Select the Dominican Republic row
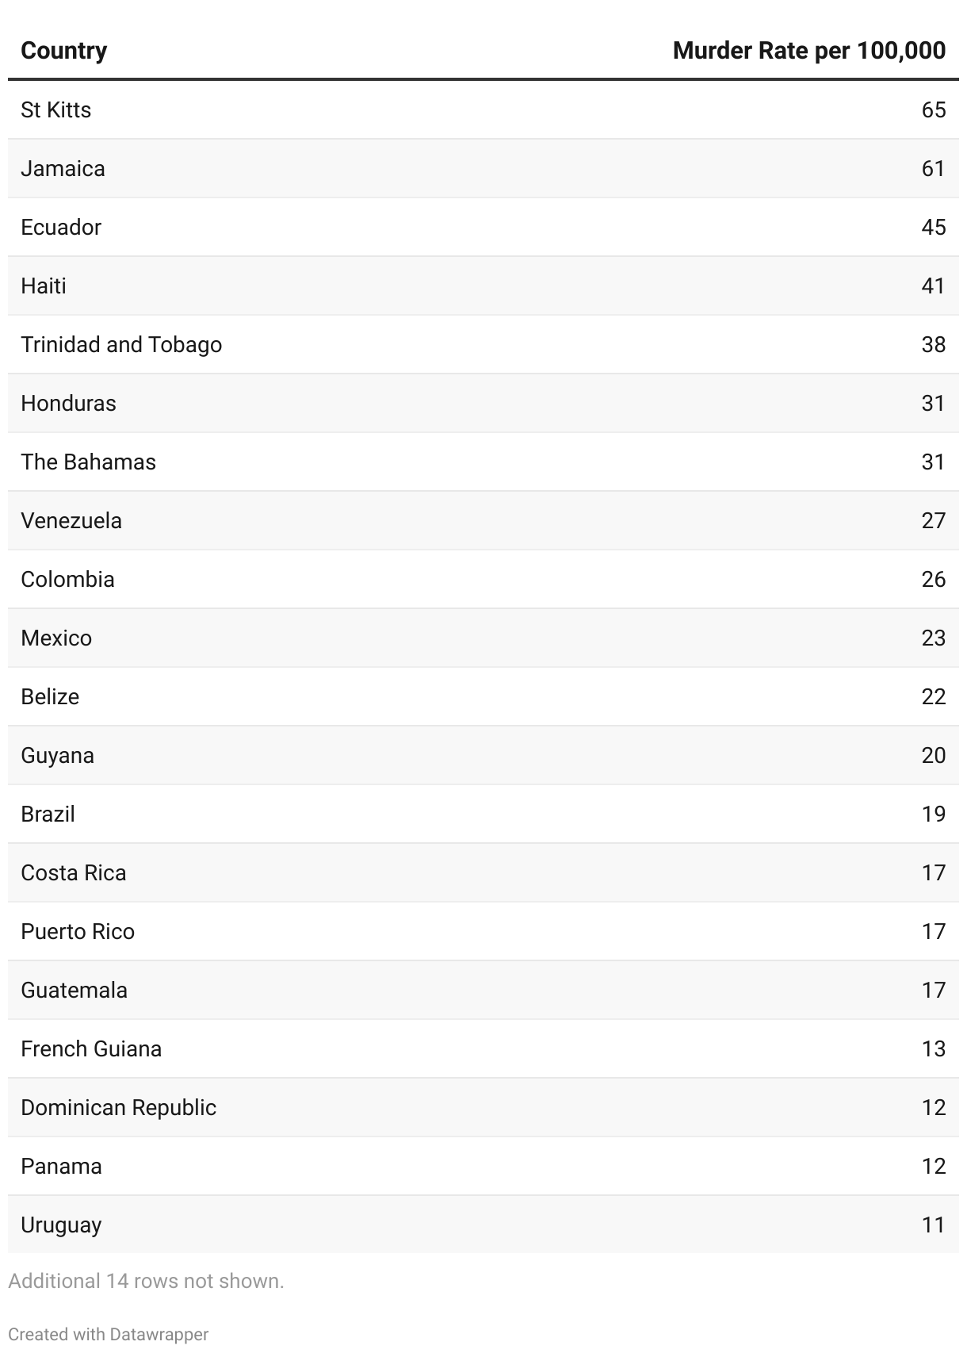The height and width of the screenshot is (1353, 967). point(483,1107)
